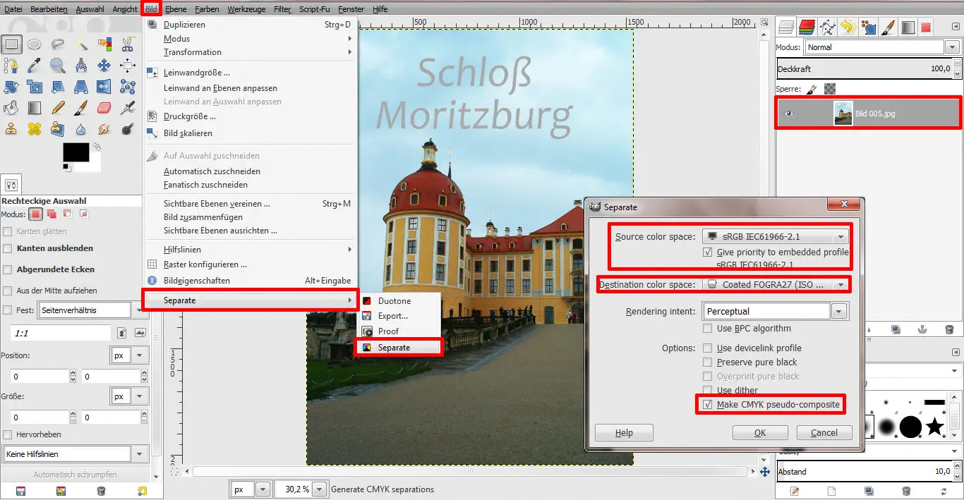Viewport: 964px width, 500px height.
Task: Open the Rendering intent dropdown
Action: [838, 311]
